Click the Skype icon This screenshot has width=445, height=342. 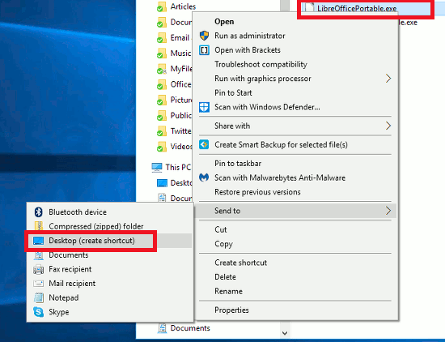click(38, 312)
